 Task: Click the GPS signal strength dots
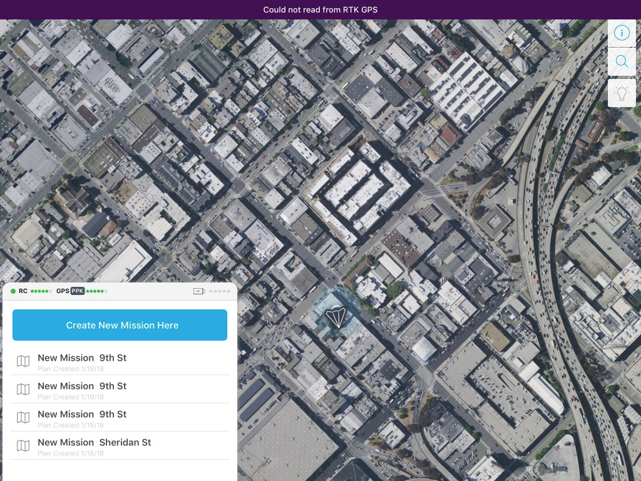click(x=96, y=291)
